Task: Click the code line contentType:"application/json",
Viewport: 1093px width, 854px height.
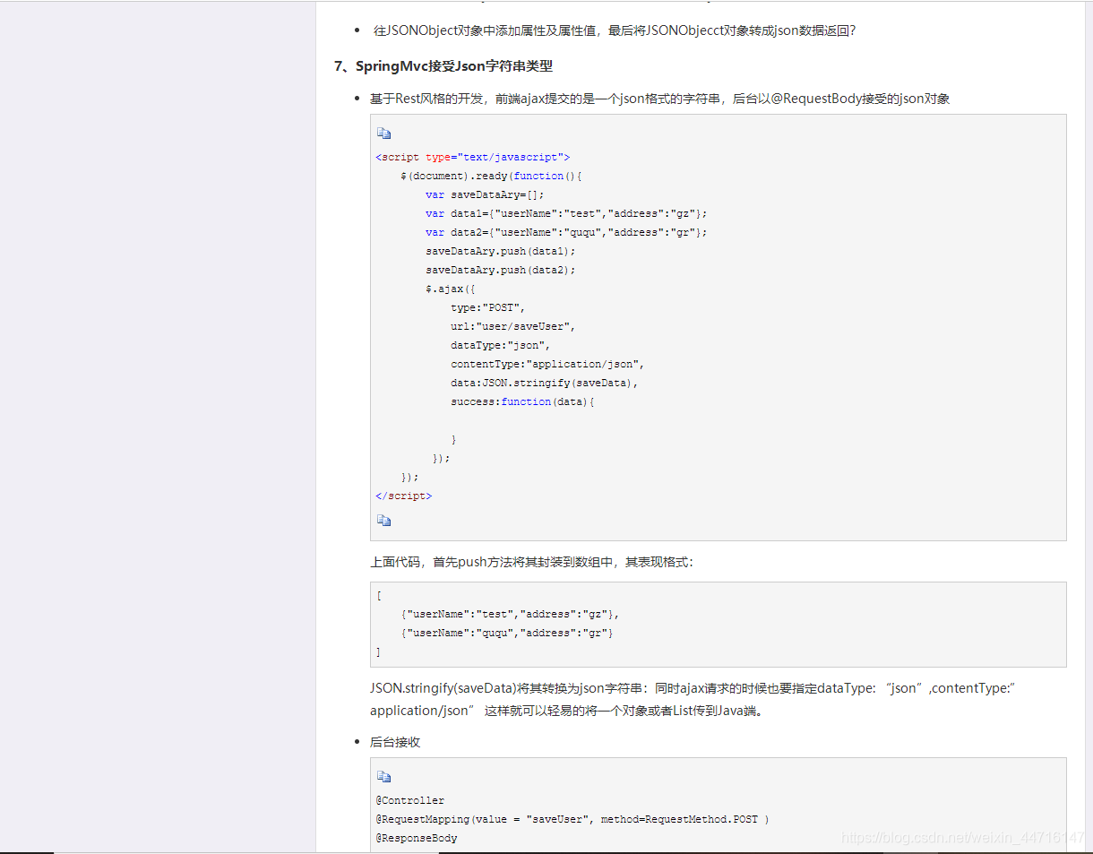Action: [547, 364]
